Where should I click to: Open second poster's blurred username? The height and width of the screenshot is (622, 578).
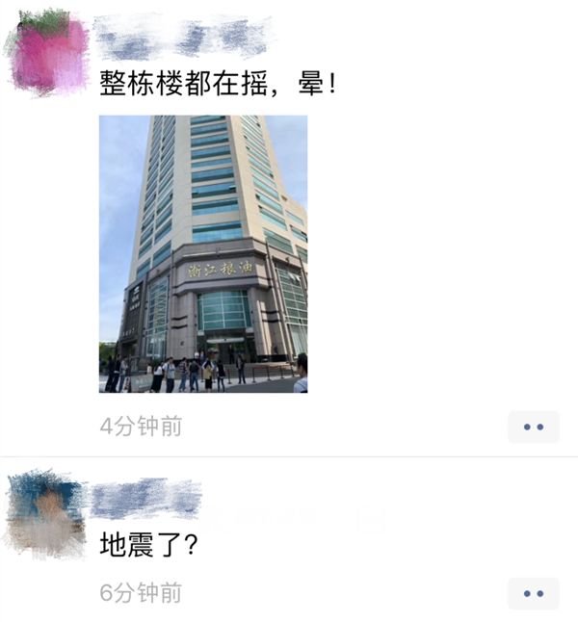146,499
